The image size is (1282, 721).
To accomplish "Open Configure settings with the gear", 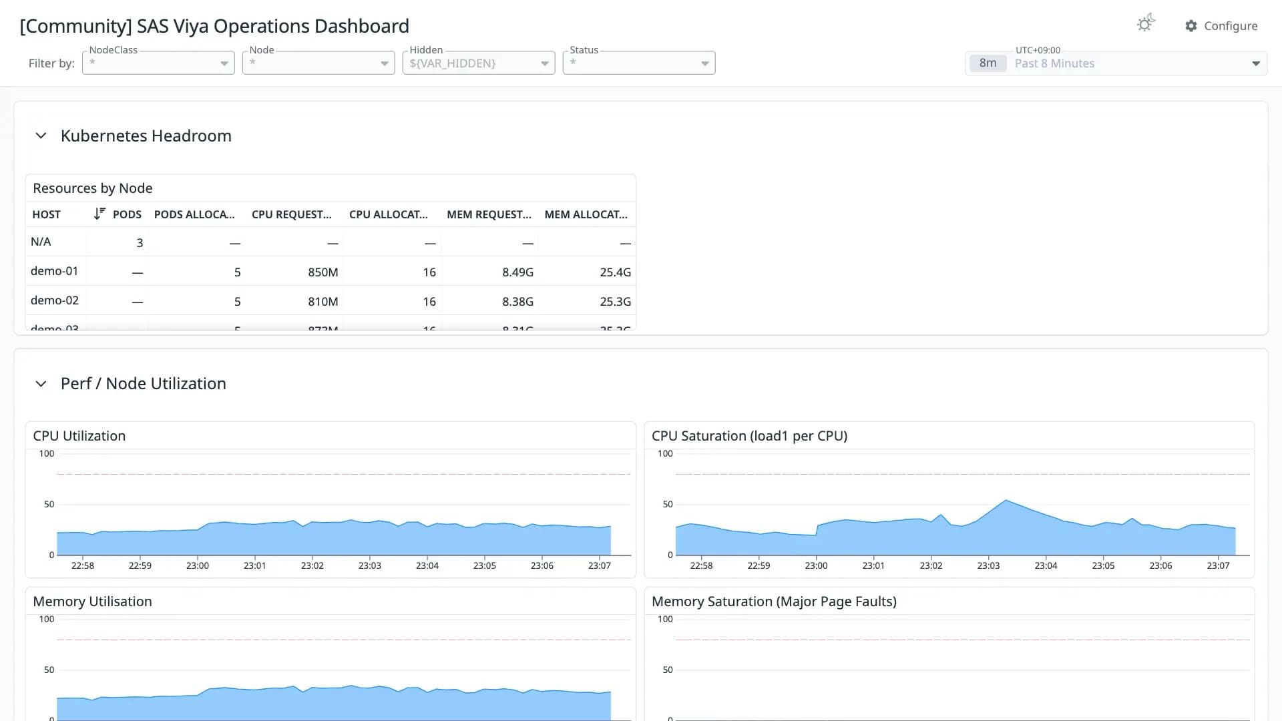I will click(x=1221, y=26).
